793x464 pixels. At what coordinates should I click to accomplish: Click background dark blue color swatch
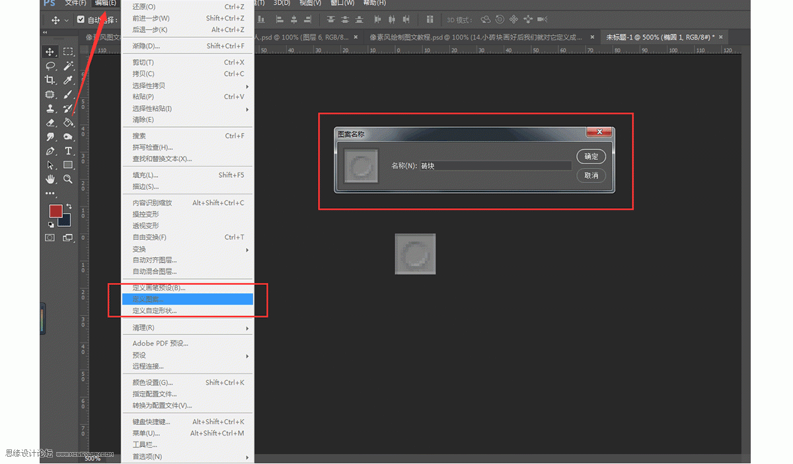(65, 220)
